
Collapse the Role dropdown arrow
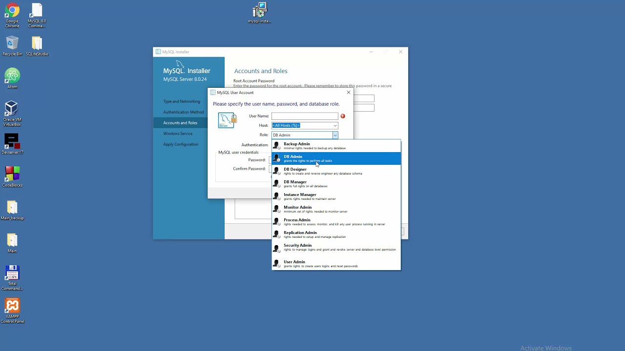pos(335,135)
